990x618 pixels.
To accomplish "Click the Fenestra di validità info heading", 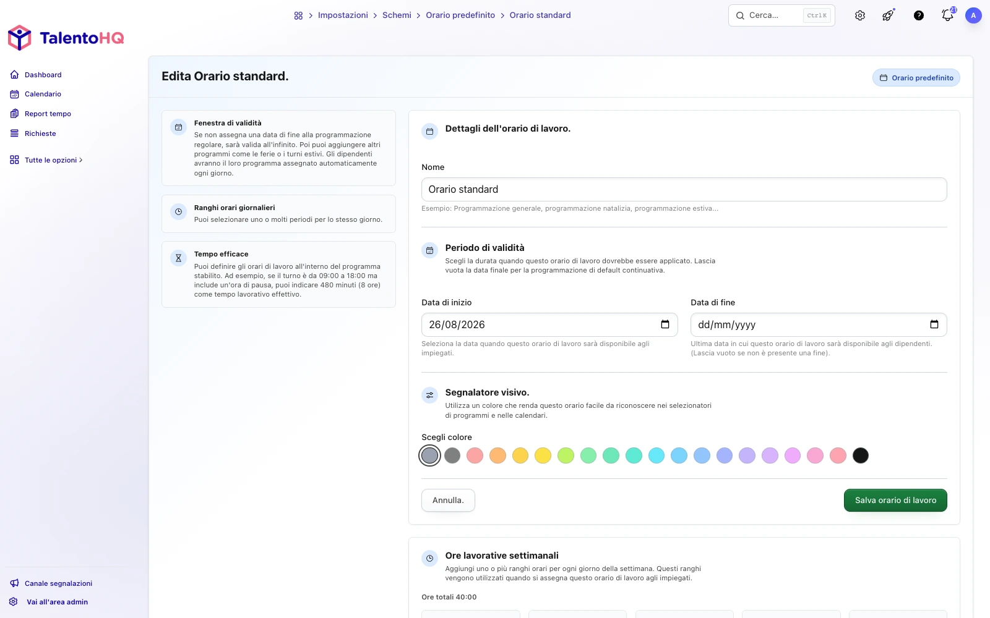I will point(228,123).
